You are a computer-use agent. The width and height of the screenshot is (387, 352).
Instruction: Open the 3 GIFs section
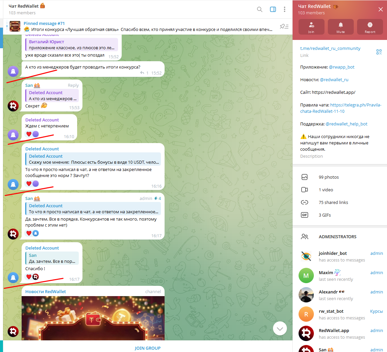coord(324,215)
